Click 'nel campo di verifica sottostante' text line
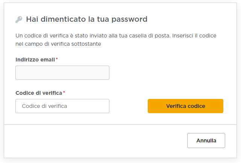 [x=58, y=44]
